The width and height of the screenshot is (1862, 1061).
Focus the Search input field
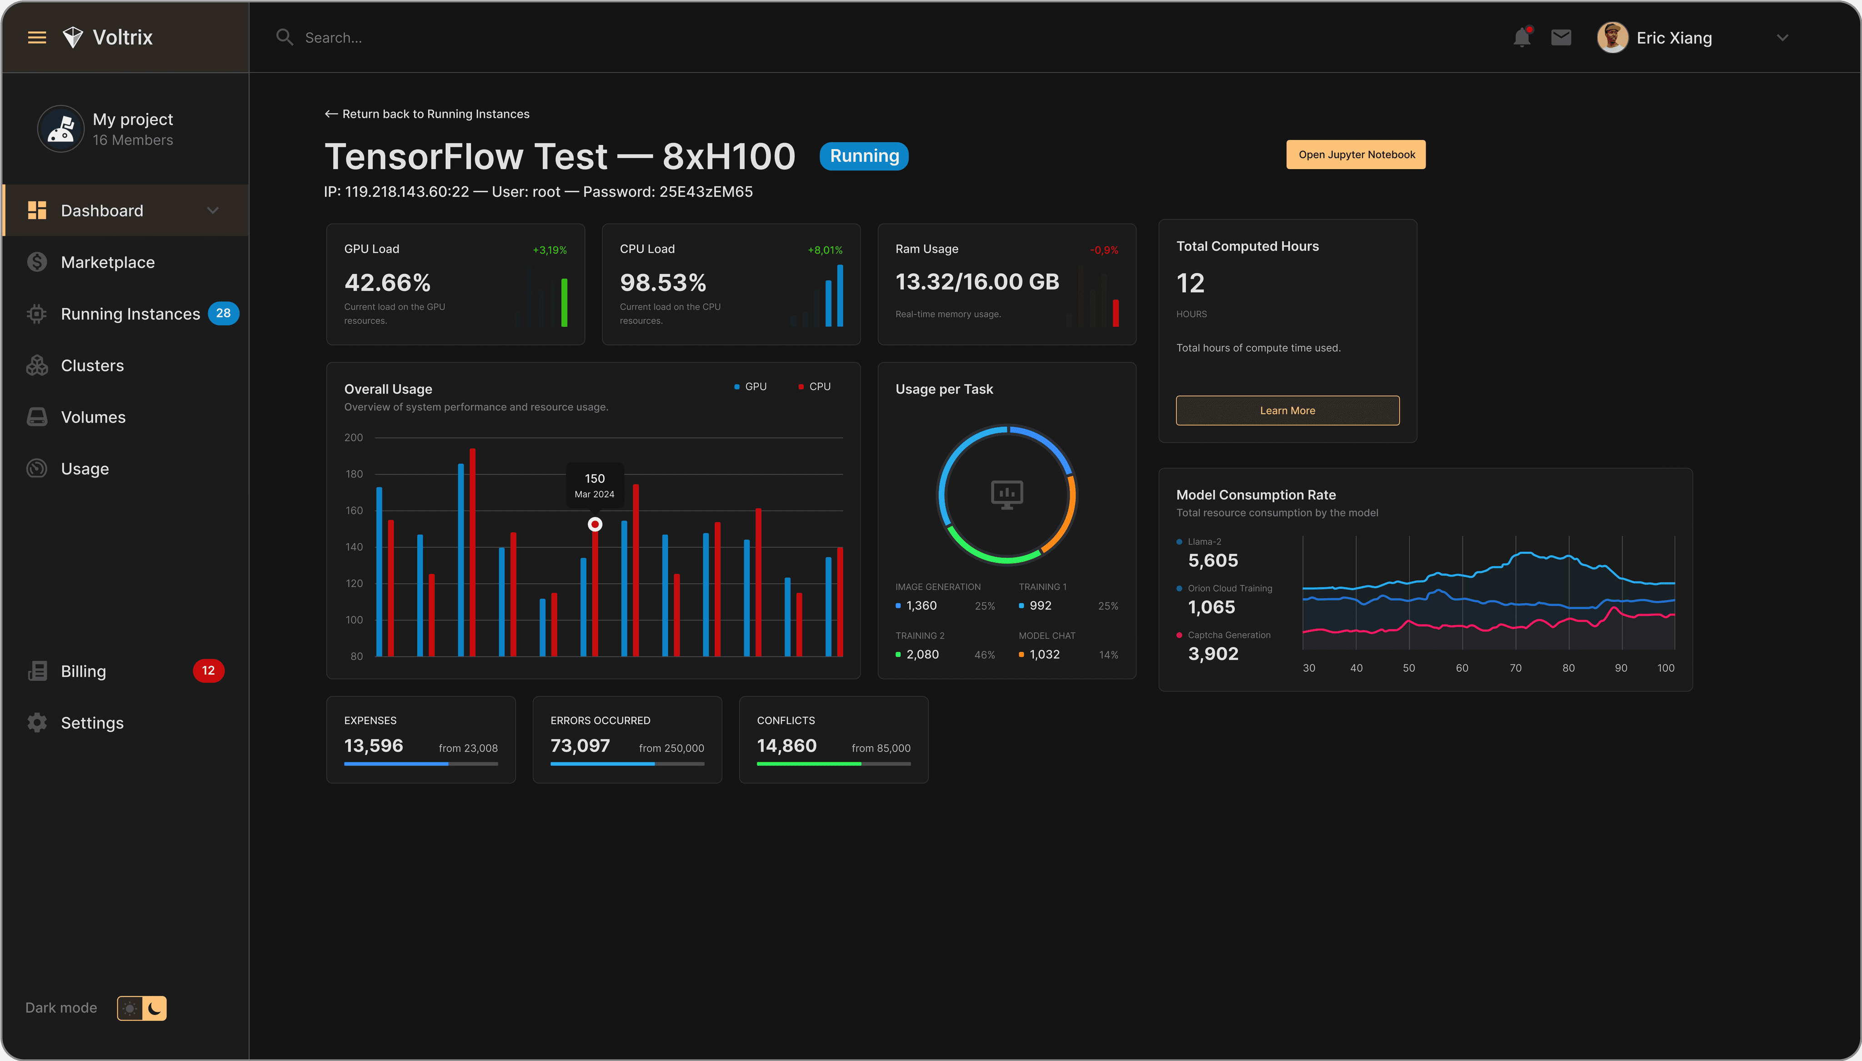pyautogui.click(x=874, y=37)
